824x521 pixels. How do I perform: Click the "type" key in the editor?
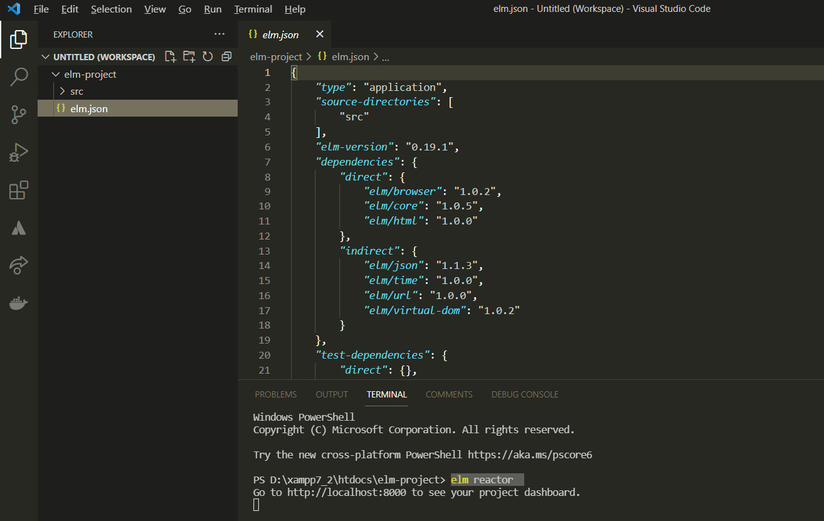334,87
